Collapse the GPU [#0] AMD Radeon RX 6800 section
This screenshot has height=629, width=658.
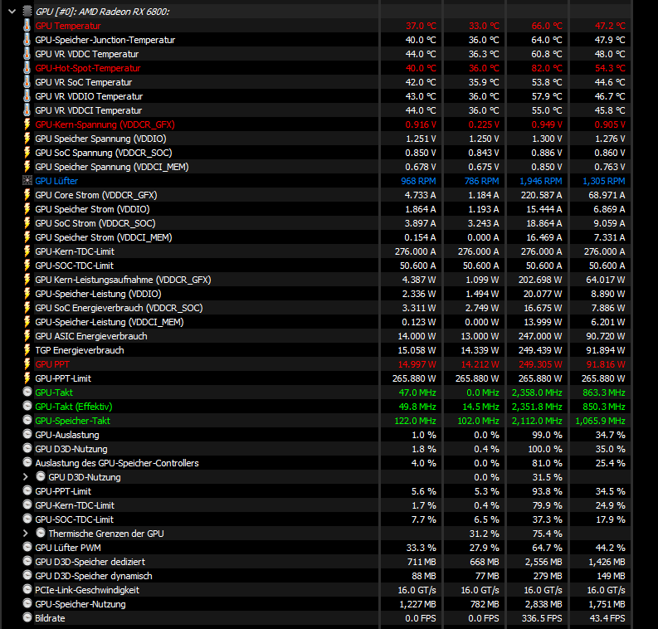click(12, 12)
